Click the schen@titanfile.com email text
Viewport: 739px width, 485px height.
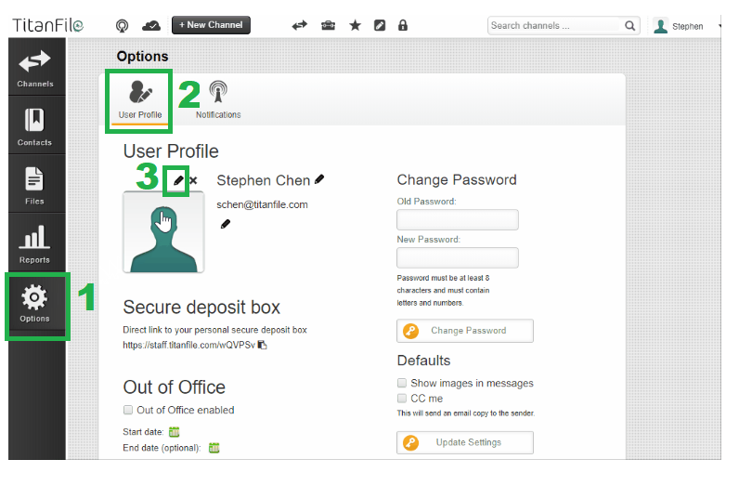[x=262, y=204]
